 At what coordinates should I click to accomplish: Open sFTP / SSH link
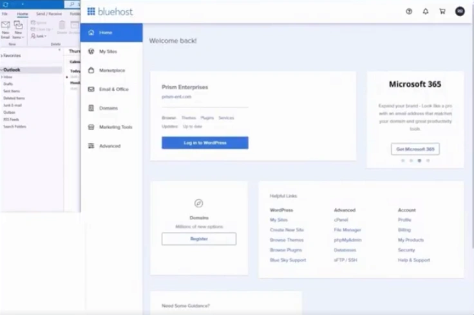pos(345,260)
